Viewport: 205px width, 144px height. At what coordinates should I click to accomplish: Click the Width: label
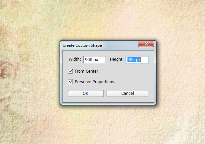pos(75,59)
